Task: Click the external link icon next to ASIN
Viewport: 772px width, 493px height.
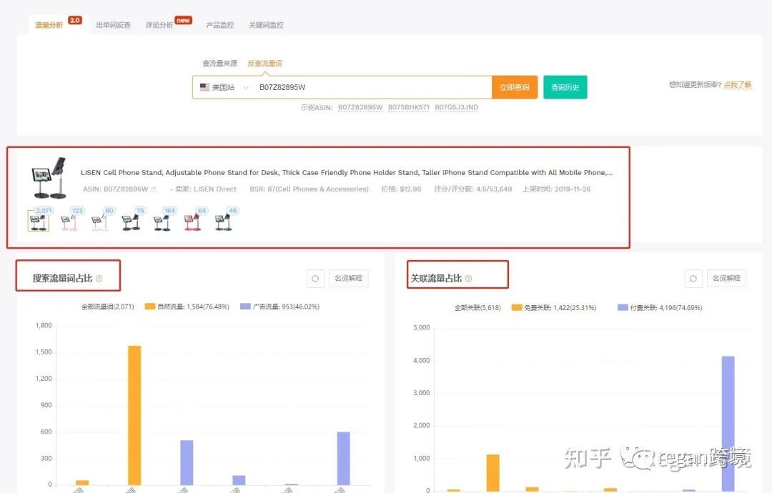Action: tap(154, 189)
